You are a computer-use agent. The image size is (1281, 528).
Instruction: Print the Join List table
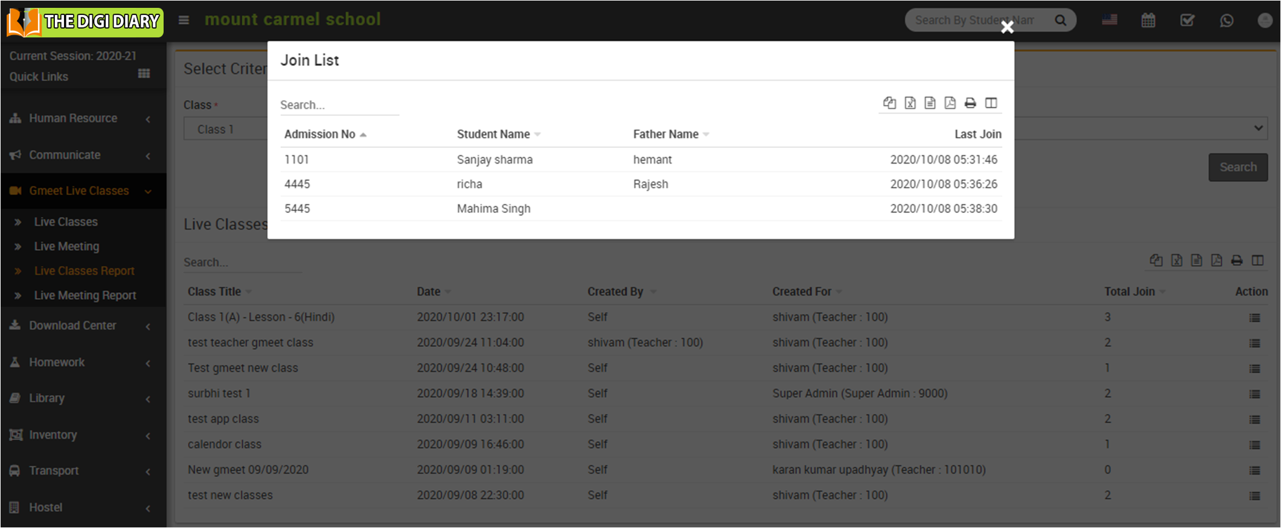(970, 103)
